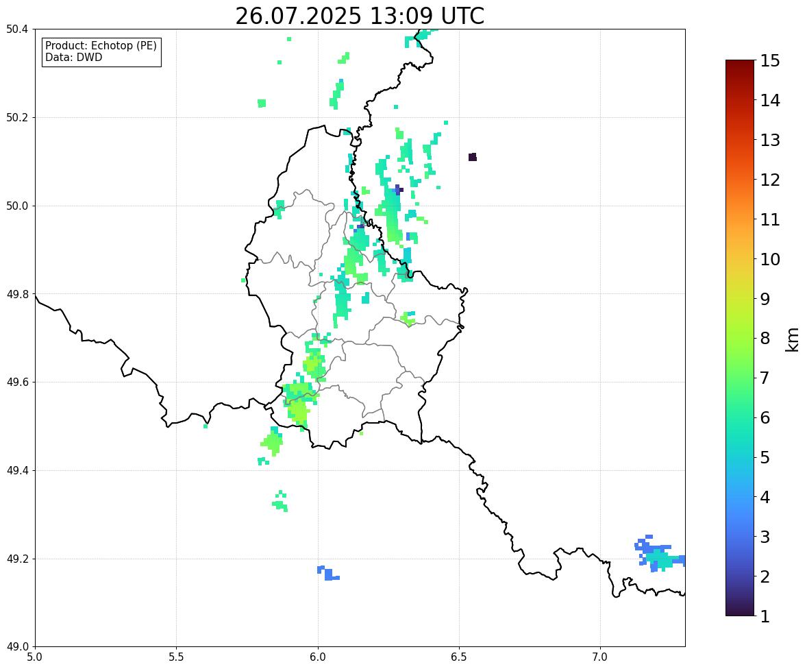
Task: Click the colorbar tick label 6
Action: [x=765, y=417]
